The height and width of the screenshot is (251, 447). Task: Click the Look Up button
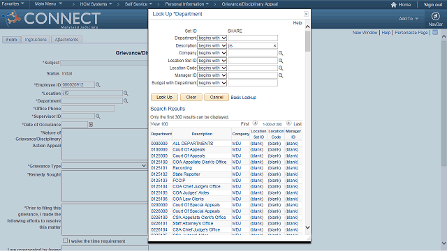[x=164, y=98]
